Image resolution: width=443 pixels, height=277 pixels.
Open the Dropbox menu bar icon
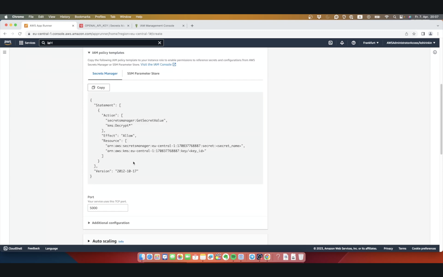click(x=319, y=17)
